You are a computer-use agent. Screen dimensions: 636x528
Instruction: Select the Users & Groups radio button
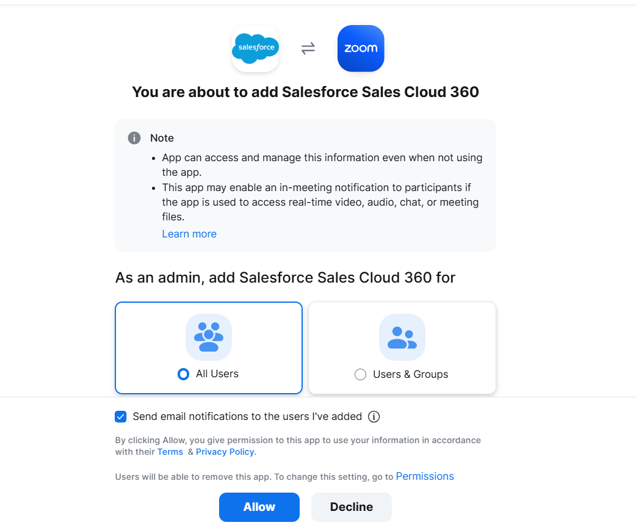pos(360,374)
